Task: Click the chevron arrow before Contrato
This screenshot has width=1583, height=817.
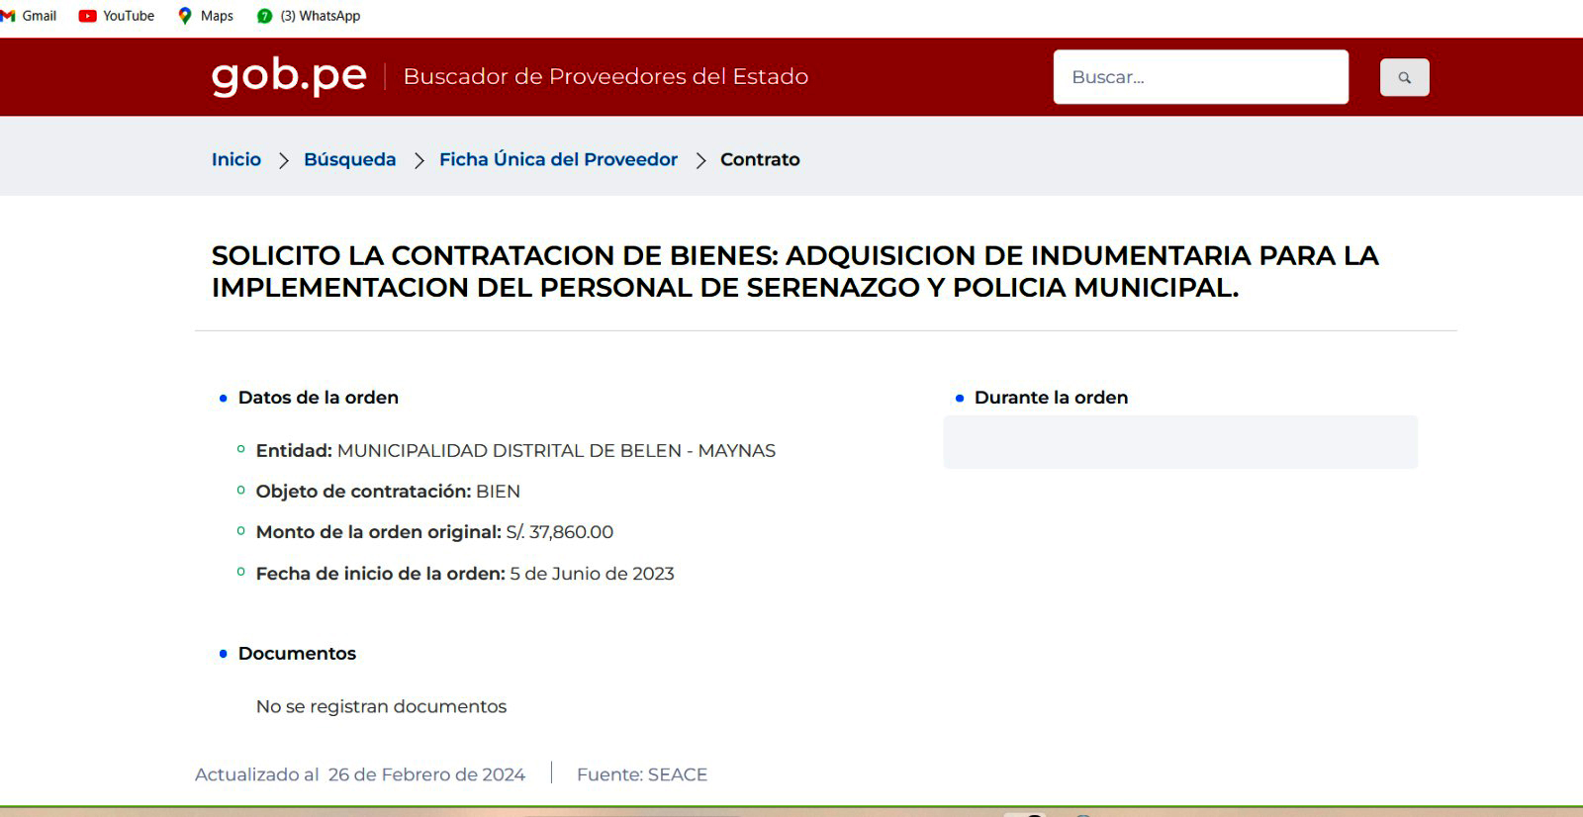Action: [700, 160]
